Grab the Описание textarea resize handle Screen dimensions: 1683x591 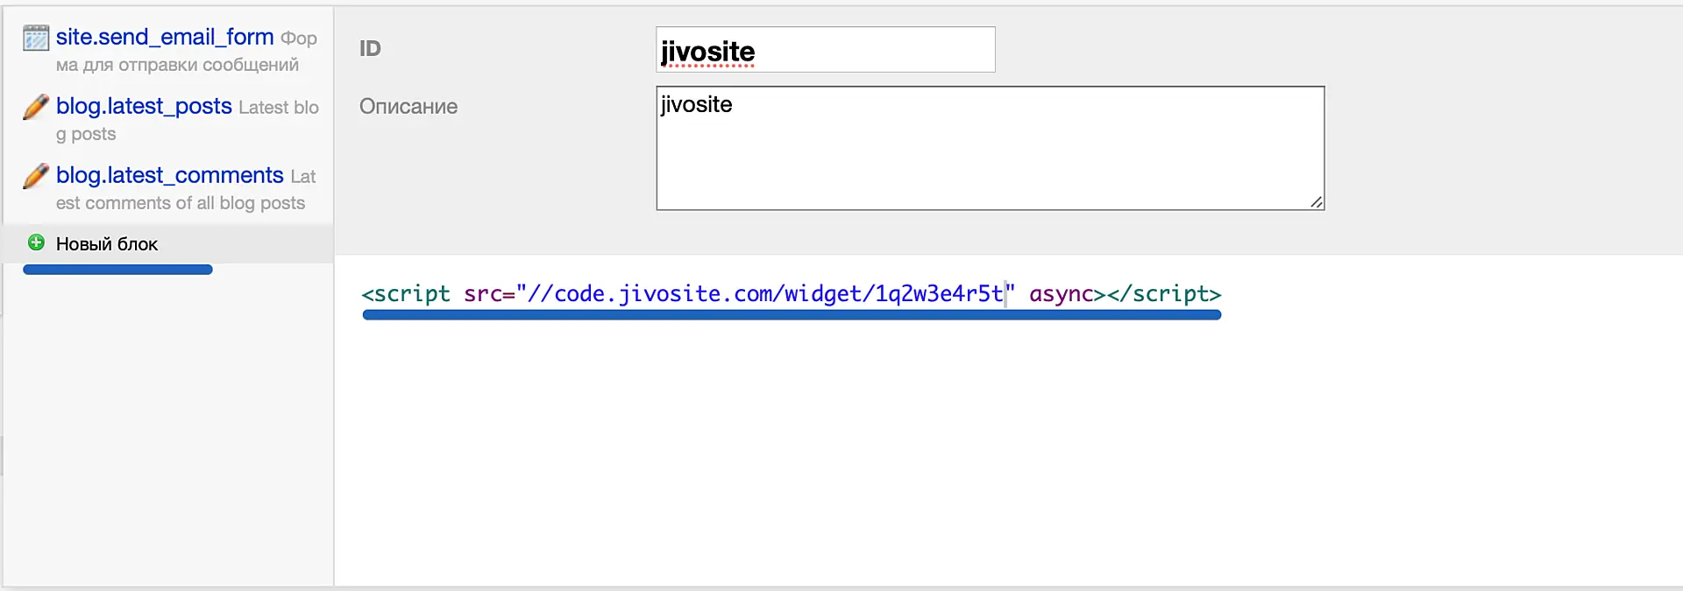click(1317, 202)
